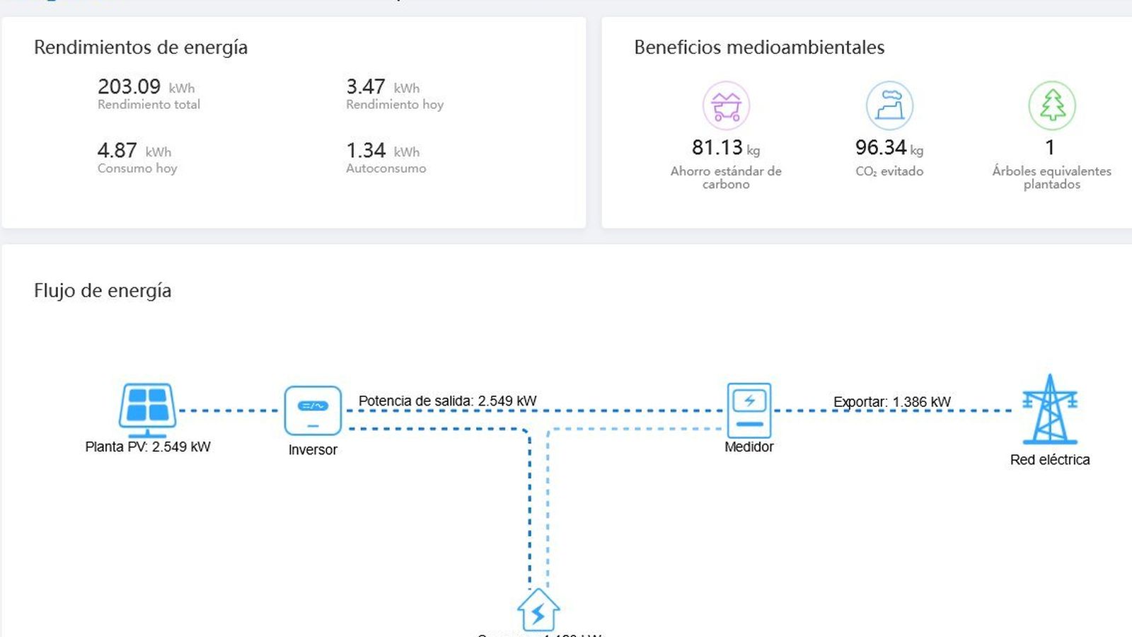The width and height of the screenshot is (1132, 637).
Task: Click the Exportar 1.386 kW label
Action: (x=891, y=402)
